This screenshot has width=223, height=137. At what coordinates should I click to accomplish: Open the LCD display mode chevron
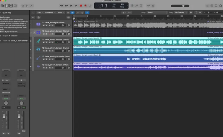click(127, 6)
